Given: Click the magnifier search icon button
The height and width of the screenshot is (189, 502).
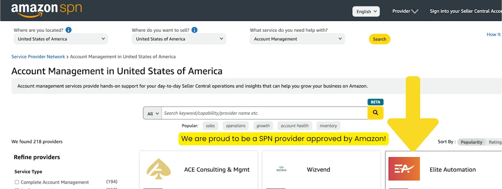Looking at the screenshot, I should 375,113.
